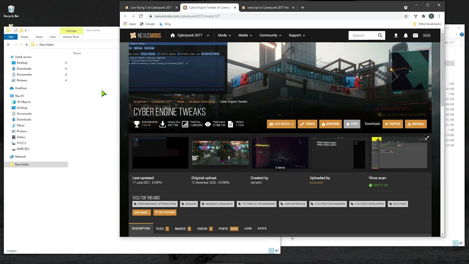This screenshot has height=264, width=469.
Task: Open the Support menu dropdown
Action: pos(297,36)
